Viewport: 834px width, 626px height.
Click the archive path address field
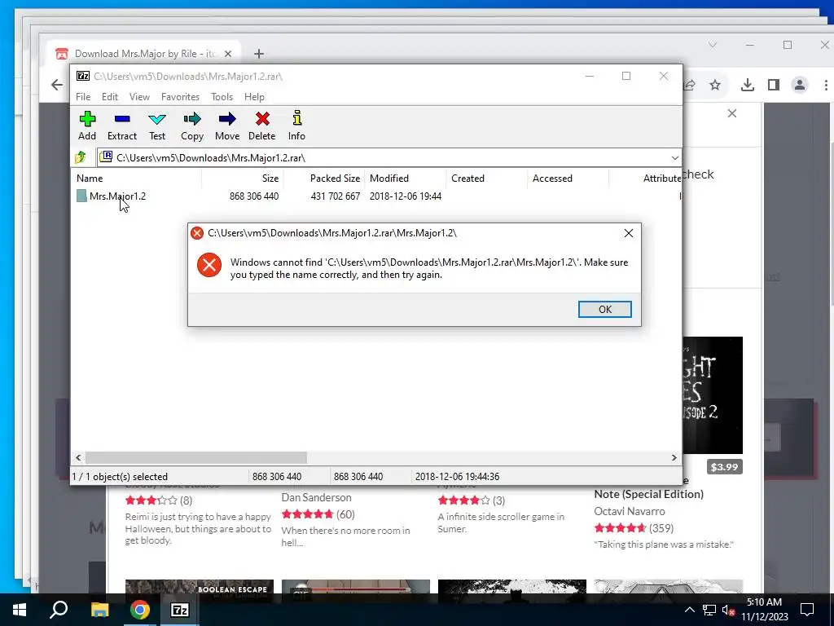[388, 157]
